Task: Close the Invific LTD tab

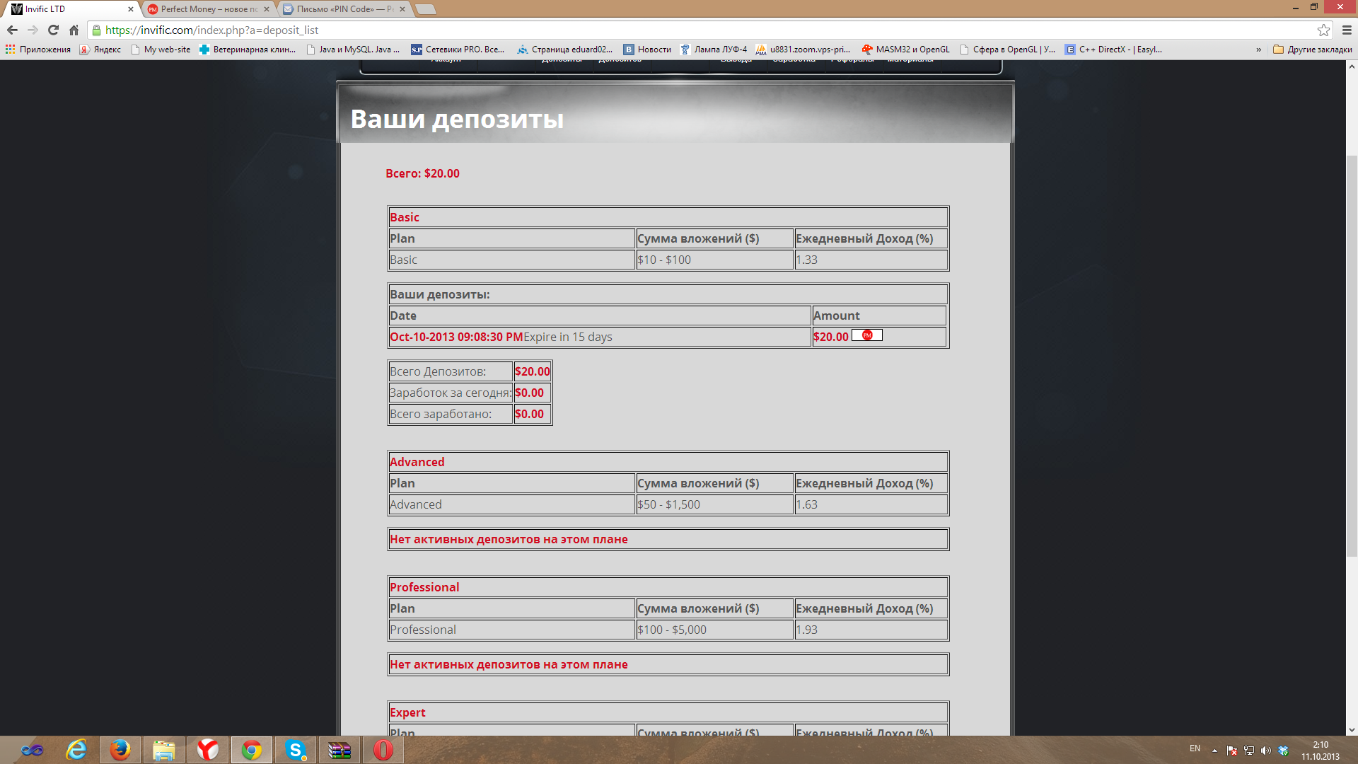Action: 130,9
